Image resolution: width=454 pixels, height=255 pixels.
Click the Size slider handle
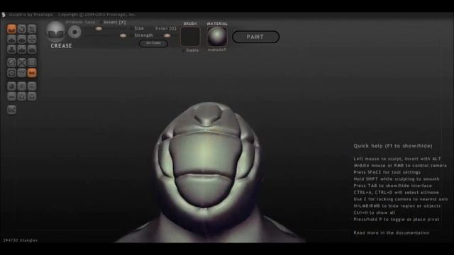click(99, 28)
